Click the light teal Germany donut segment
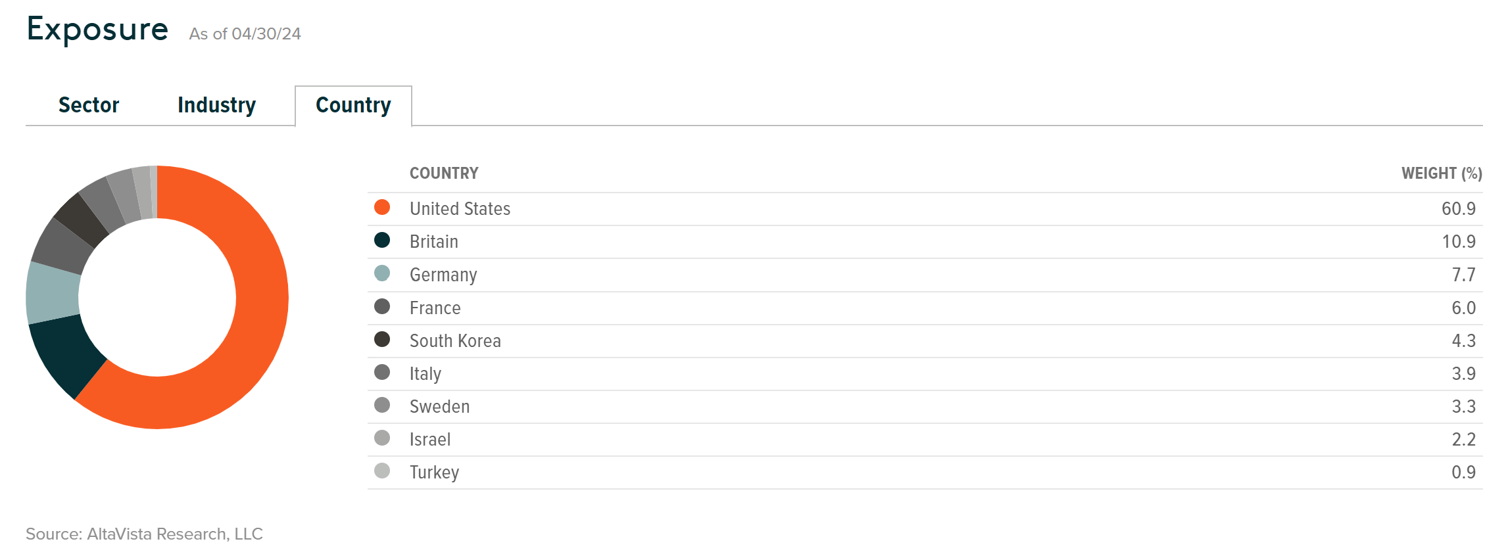This screenshot has width=1506, height=556. pyautogui.click(x=53, y=294)
